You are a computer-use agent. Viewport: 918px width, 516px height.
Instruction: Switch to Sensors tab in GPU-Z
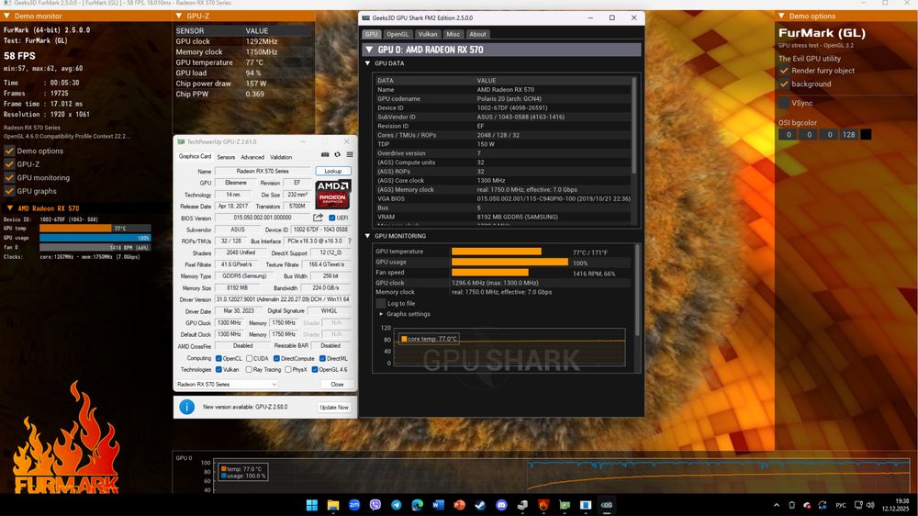[x=226, y=157]
